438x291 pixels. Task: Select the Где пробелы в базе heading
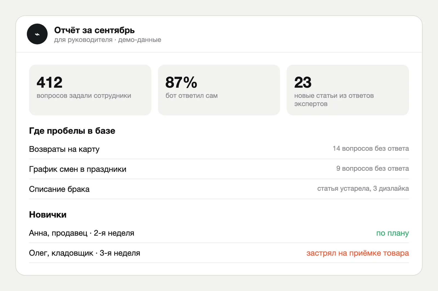coord(72,131)
